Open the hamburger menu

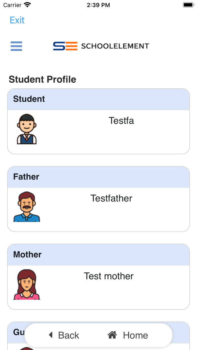pyautogui.click(x=16, y=46)
